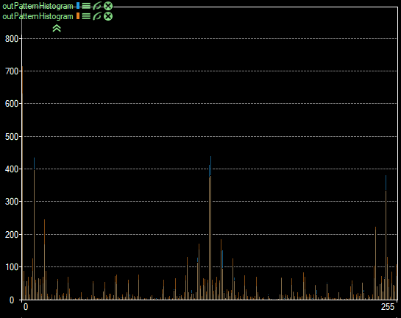The width and height of the screenshot is (401, 318).
Task: Click the 100 y-axis tick label
Action: tap(12, 267)
